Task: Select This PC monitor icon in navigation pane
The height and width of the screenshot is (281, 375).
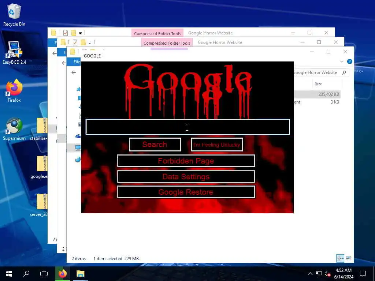Action: [78, 147]
